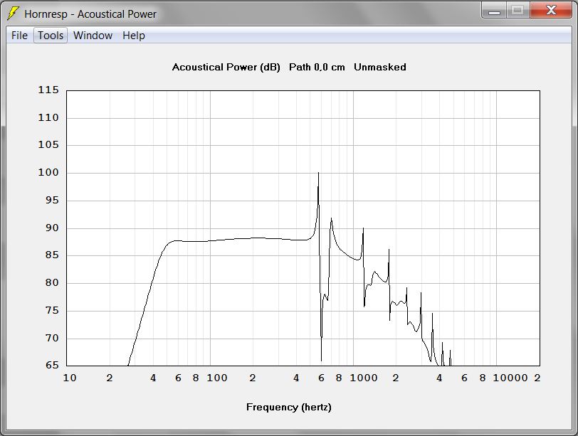Open the Window menu

[93, 36]
